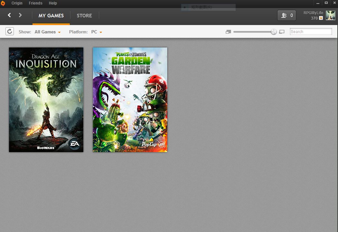The image size is (338, 232).
Task: Open the RPGMyLife profile avatar
Action: (331, 15)
